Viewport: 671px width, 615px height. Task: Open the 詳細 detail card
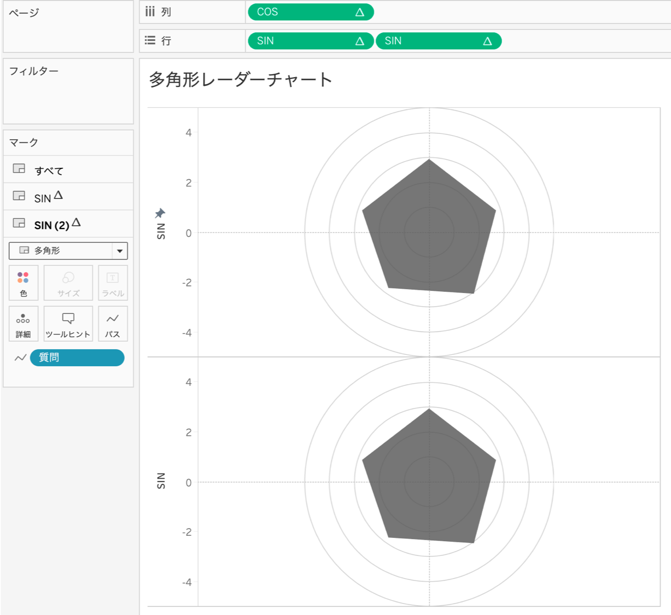click(24, 324)
